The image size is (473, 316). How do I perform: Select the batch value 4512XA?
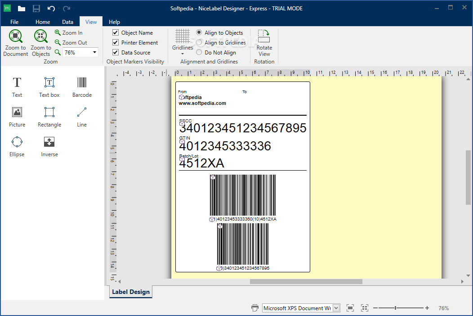click(x=201, y=163)
